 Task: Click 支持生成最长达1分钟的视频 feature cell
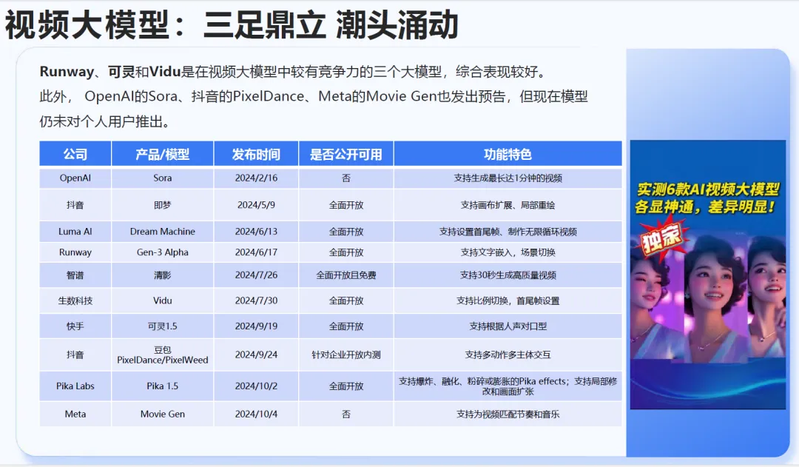[x=508, y=178]
